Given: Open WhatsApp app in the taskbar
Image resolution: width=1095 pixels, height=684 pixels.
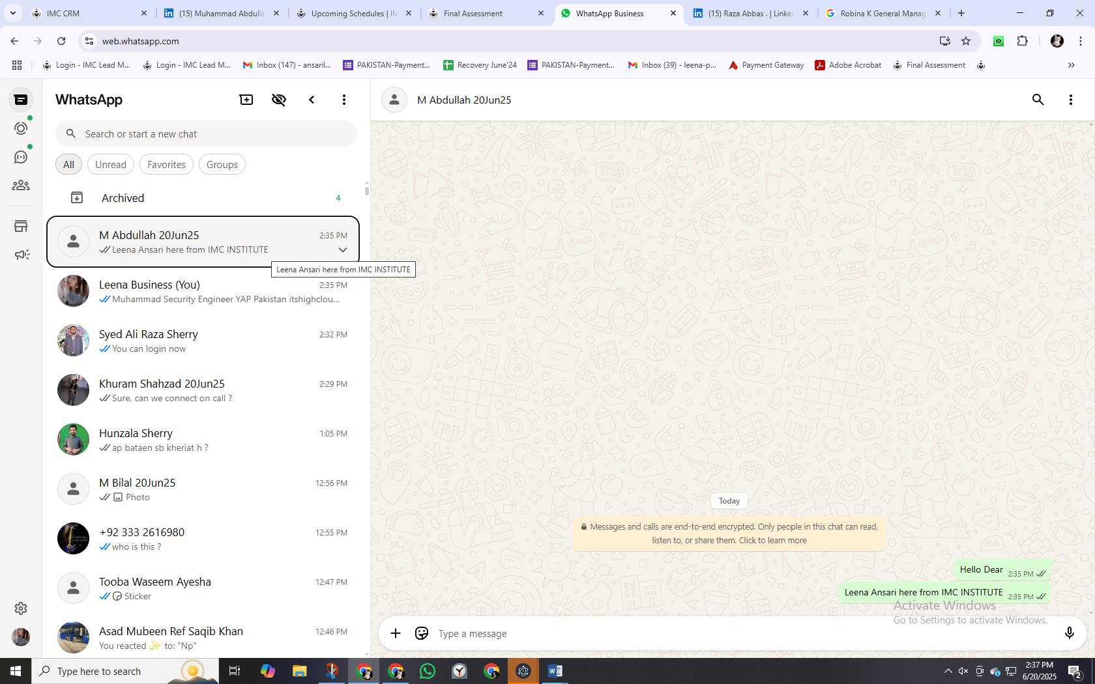Looking at the screenshot, I should [428, 671].
